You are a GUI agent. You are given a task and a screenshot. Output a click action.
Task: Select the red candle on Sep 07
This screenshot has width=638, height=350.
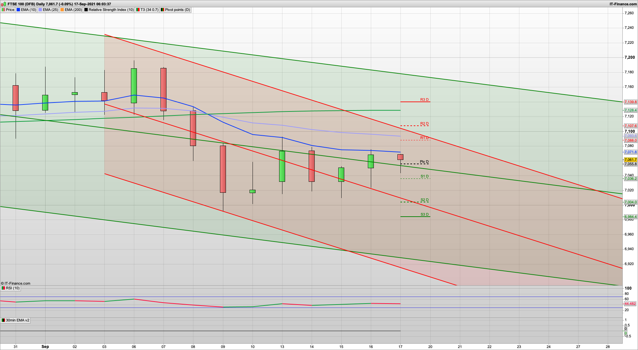pyautogui.click(x=163, y=89)
